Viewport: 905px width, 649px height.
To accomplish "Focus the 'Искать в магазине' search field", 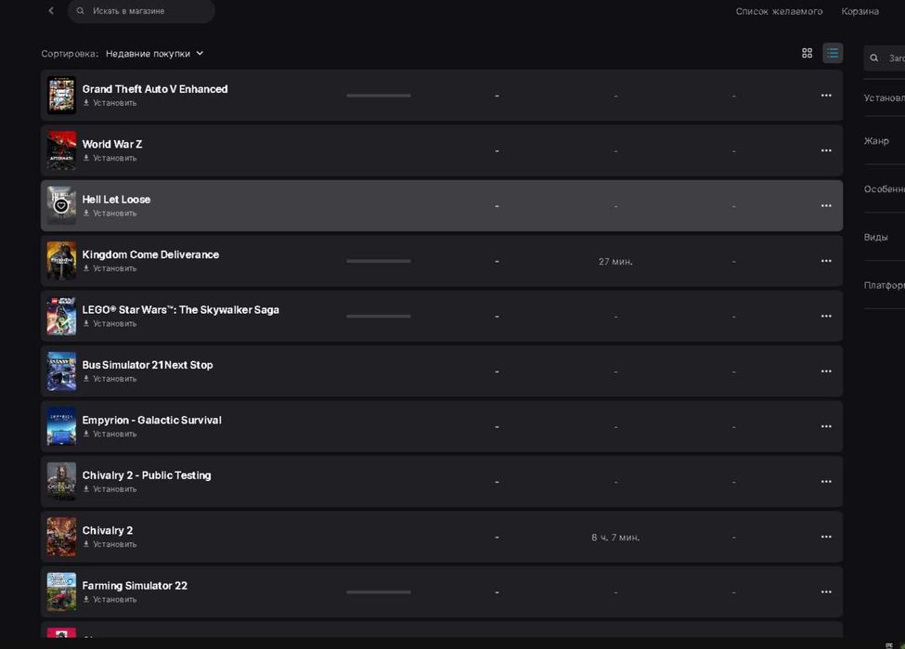I will click(149, 11).
